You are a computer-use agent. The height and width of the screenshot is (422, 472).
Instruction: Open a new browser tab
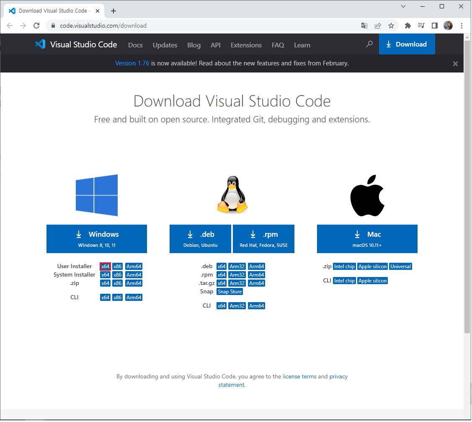click(x=113, y=11)
